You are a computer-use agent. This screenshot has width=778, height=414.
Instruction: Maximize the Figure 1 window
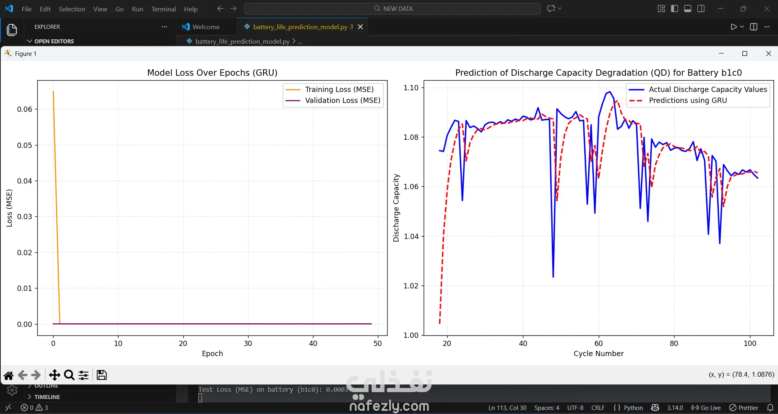point(745,53)
